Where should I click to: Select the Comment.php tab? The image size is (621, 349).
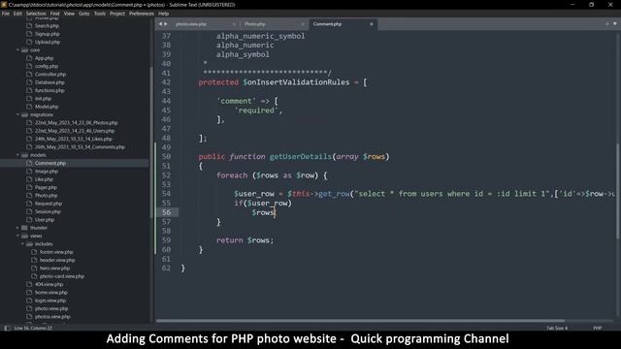click(327, 24)
